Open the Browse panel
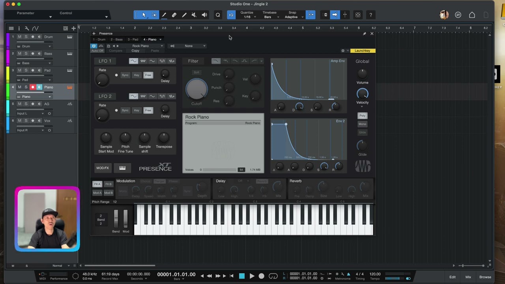 pos(485,277)
